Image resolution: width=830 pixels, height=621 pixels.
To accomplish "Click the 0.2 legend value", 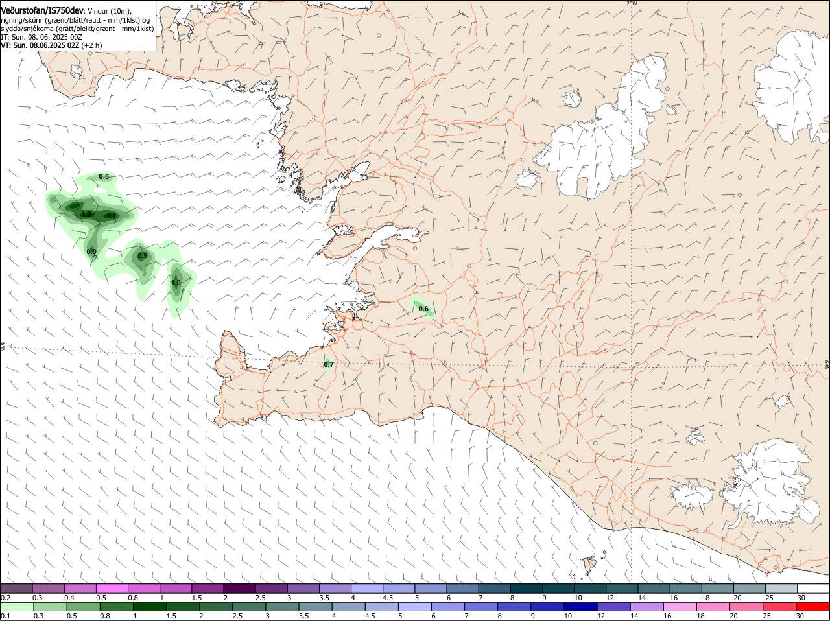I will coord(5,598).
